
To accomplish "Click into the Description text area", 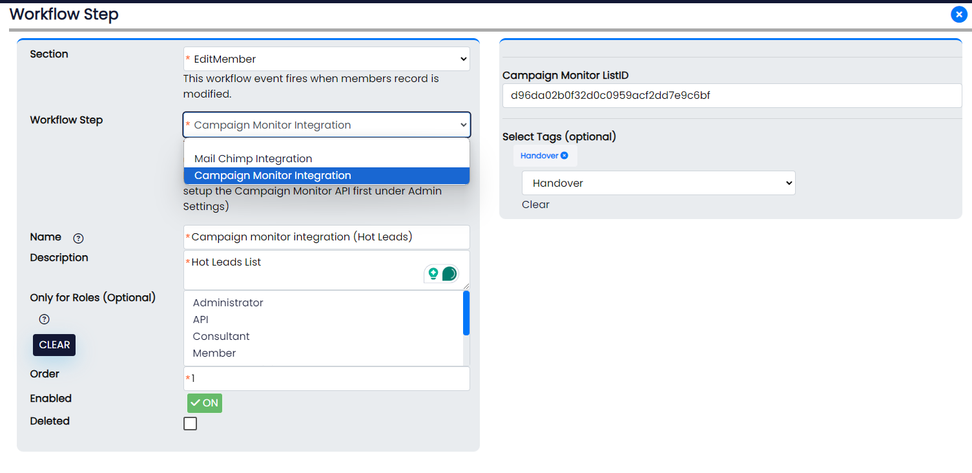I will pyautogui.click(x=327, y=270).
